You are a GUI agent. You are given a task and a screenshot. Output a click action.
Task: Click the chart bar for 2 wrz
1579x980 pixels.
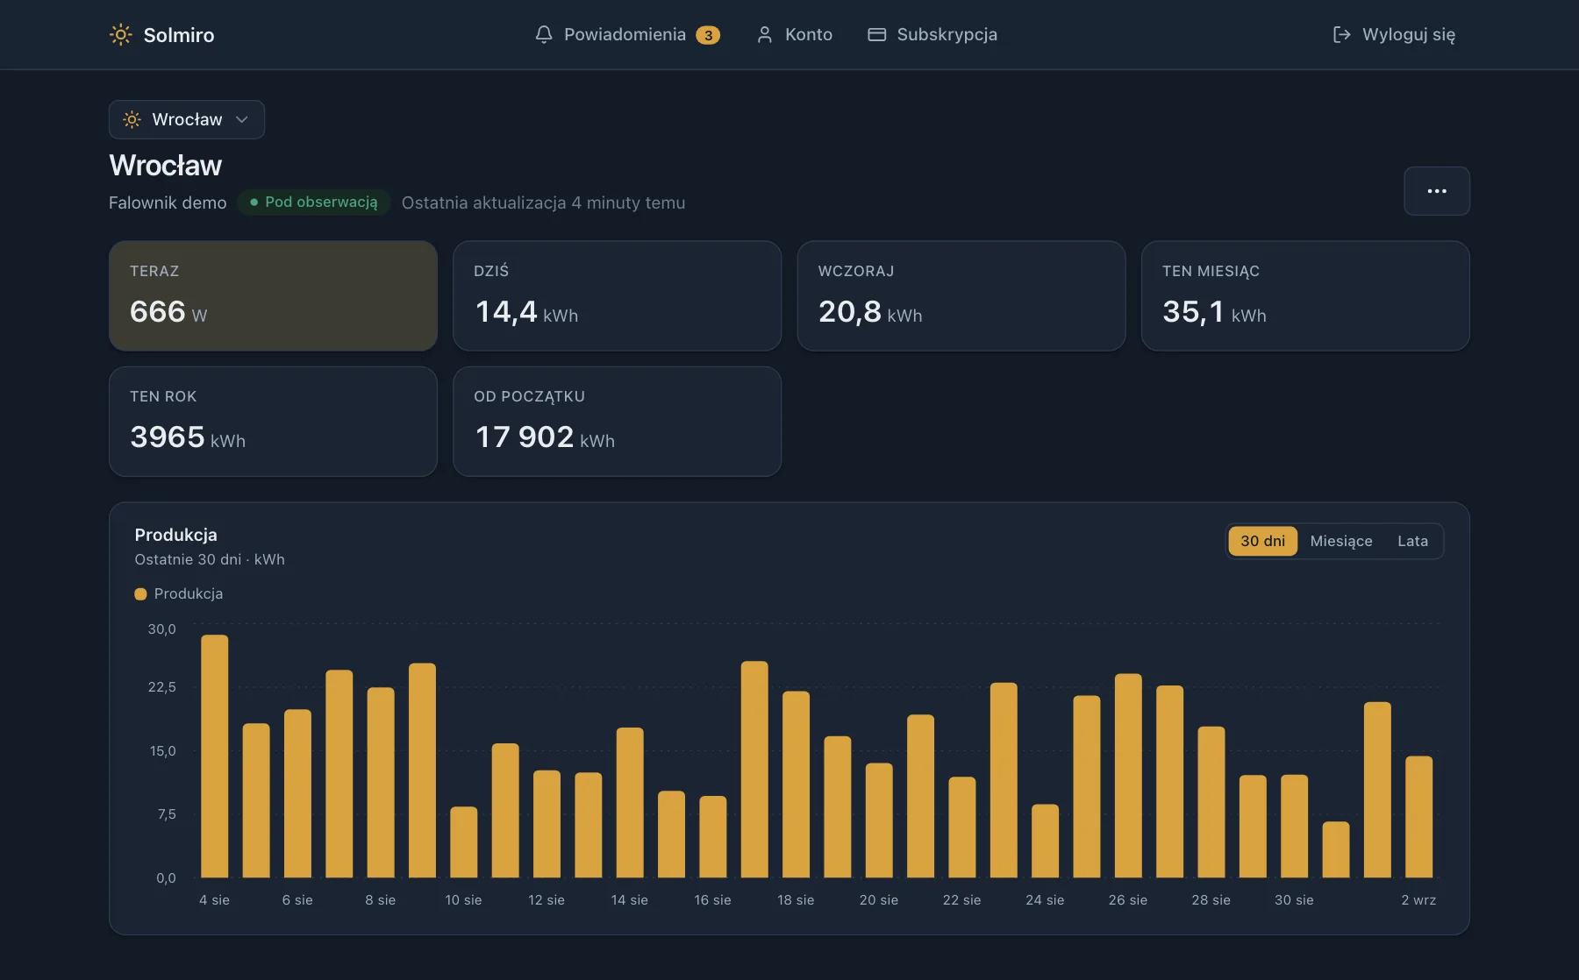pos(1418,816)
